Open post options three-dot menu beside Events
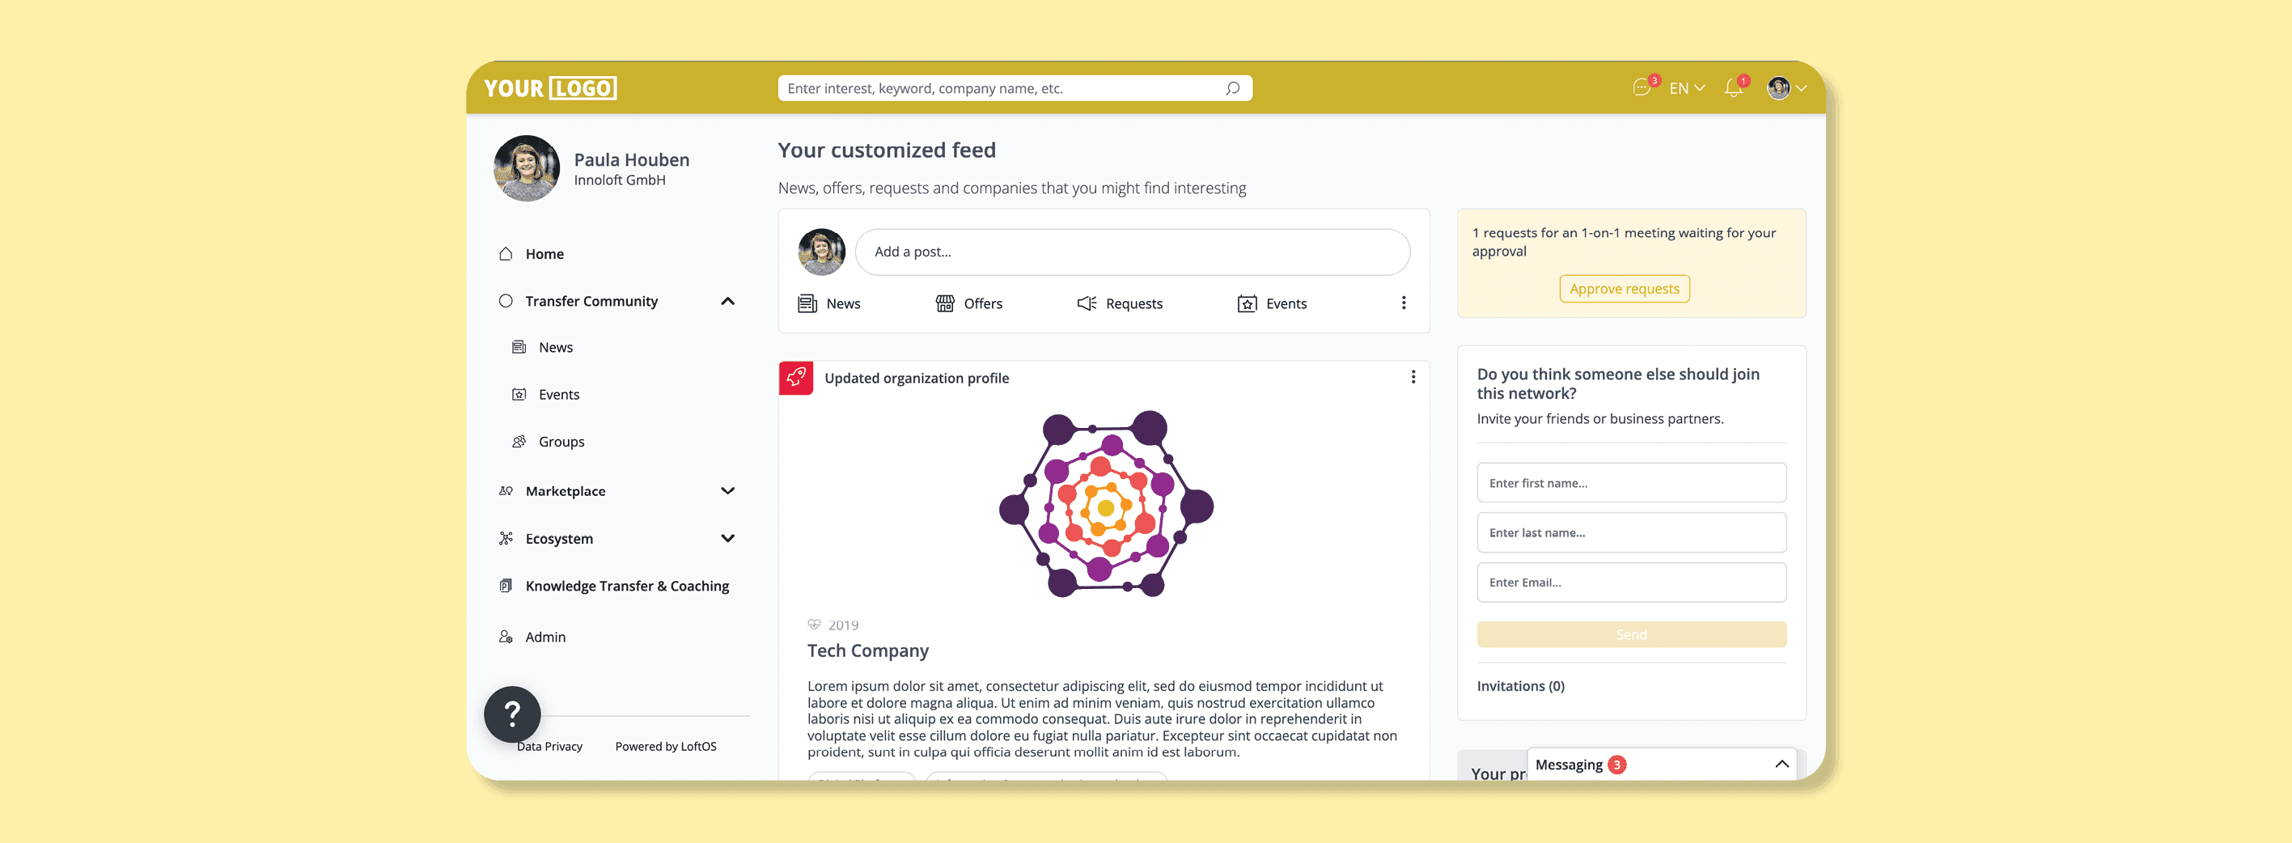The image size is (2292, 843). pos(1403,303)
